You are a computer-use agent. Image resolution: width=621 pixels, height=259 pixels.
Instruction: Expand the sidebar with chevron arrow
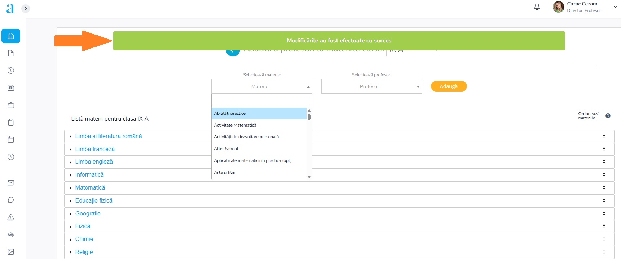(25, 9)
